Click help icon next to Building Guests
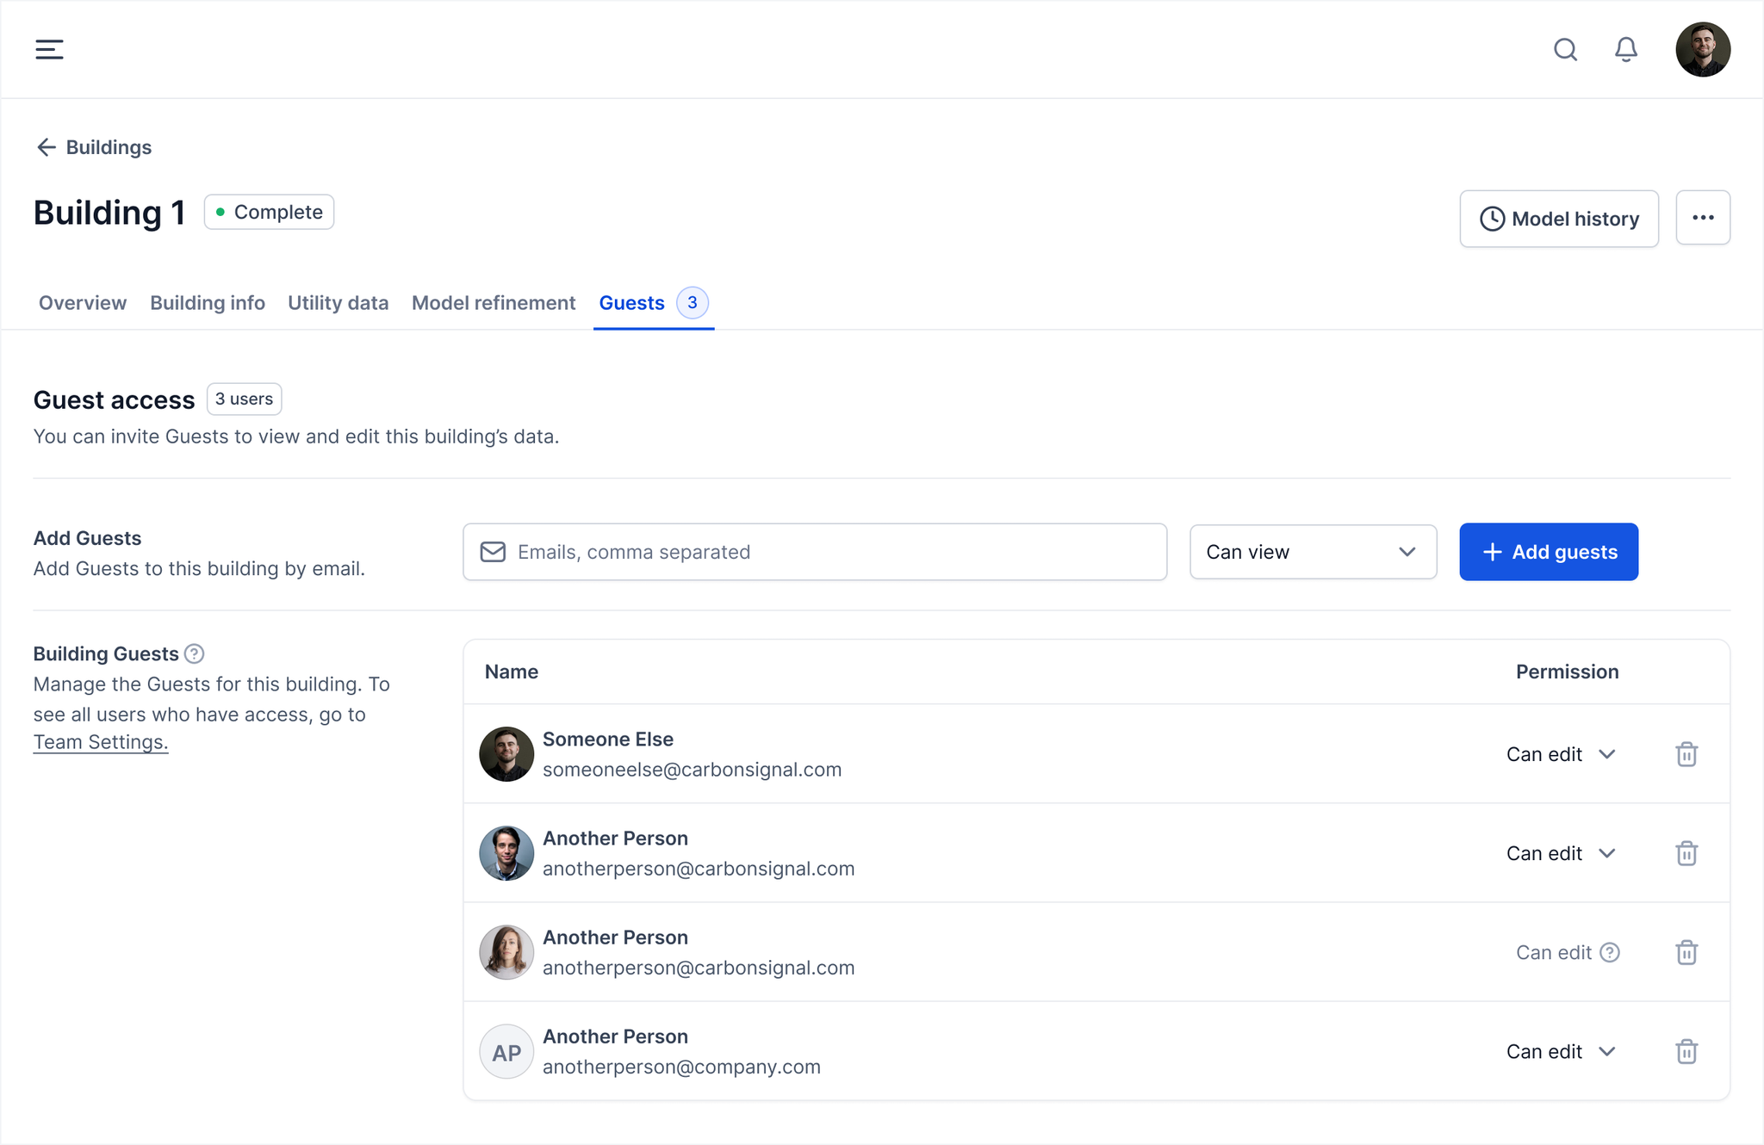The image size is (1764, 1145). [x=195, y=653]
